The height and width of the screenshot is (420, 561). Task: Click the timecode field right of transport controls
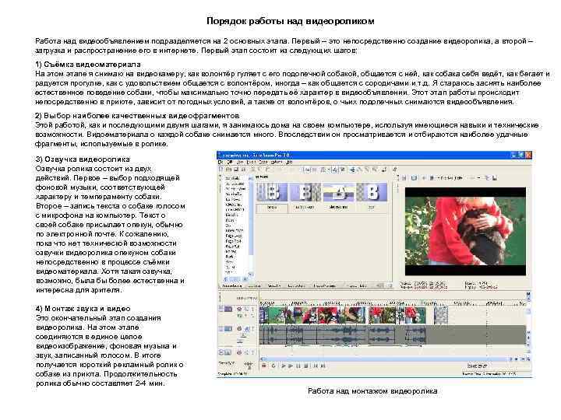[x=478, y=366]
